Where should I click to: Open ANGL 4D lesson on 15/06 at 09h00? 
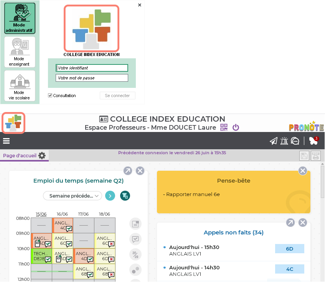(41, 241)
